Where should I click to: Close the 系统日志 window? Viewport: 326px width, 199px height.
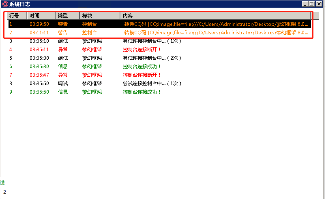pos(319,4)
